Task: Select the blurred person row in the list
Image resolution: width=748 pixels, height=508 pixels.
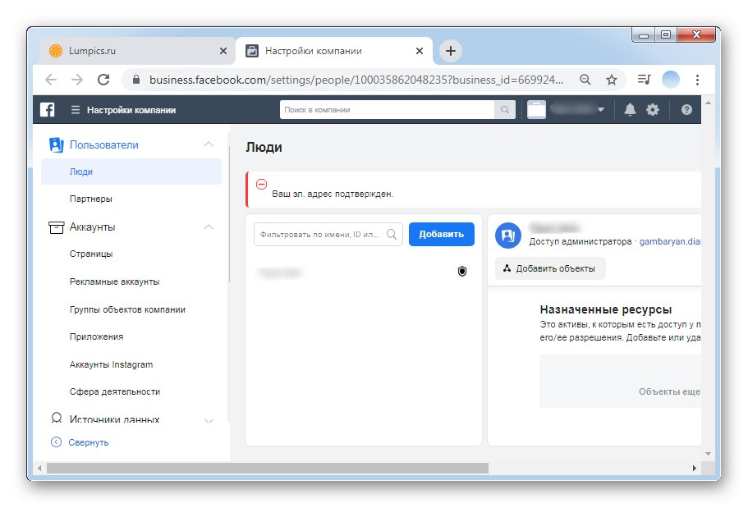Action: pos(363,272)
